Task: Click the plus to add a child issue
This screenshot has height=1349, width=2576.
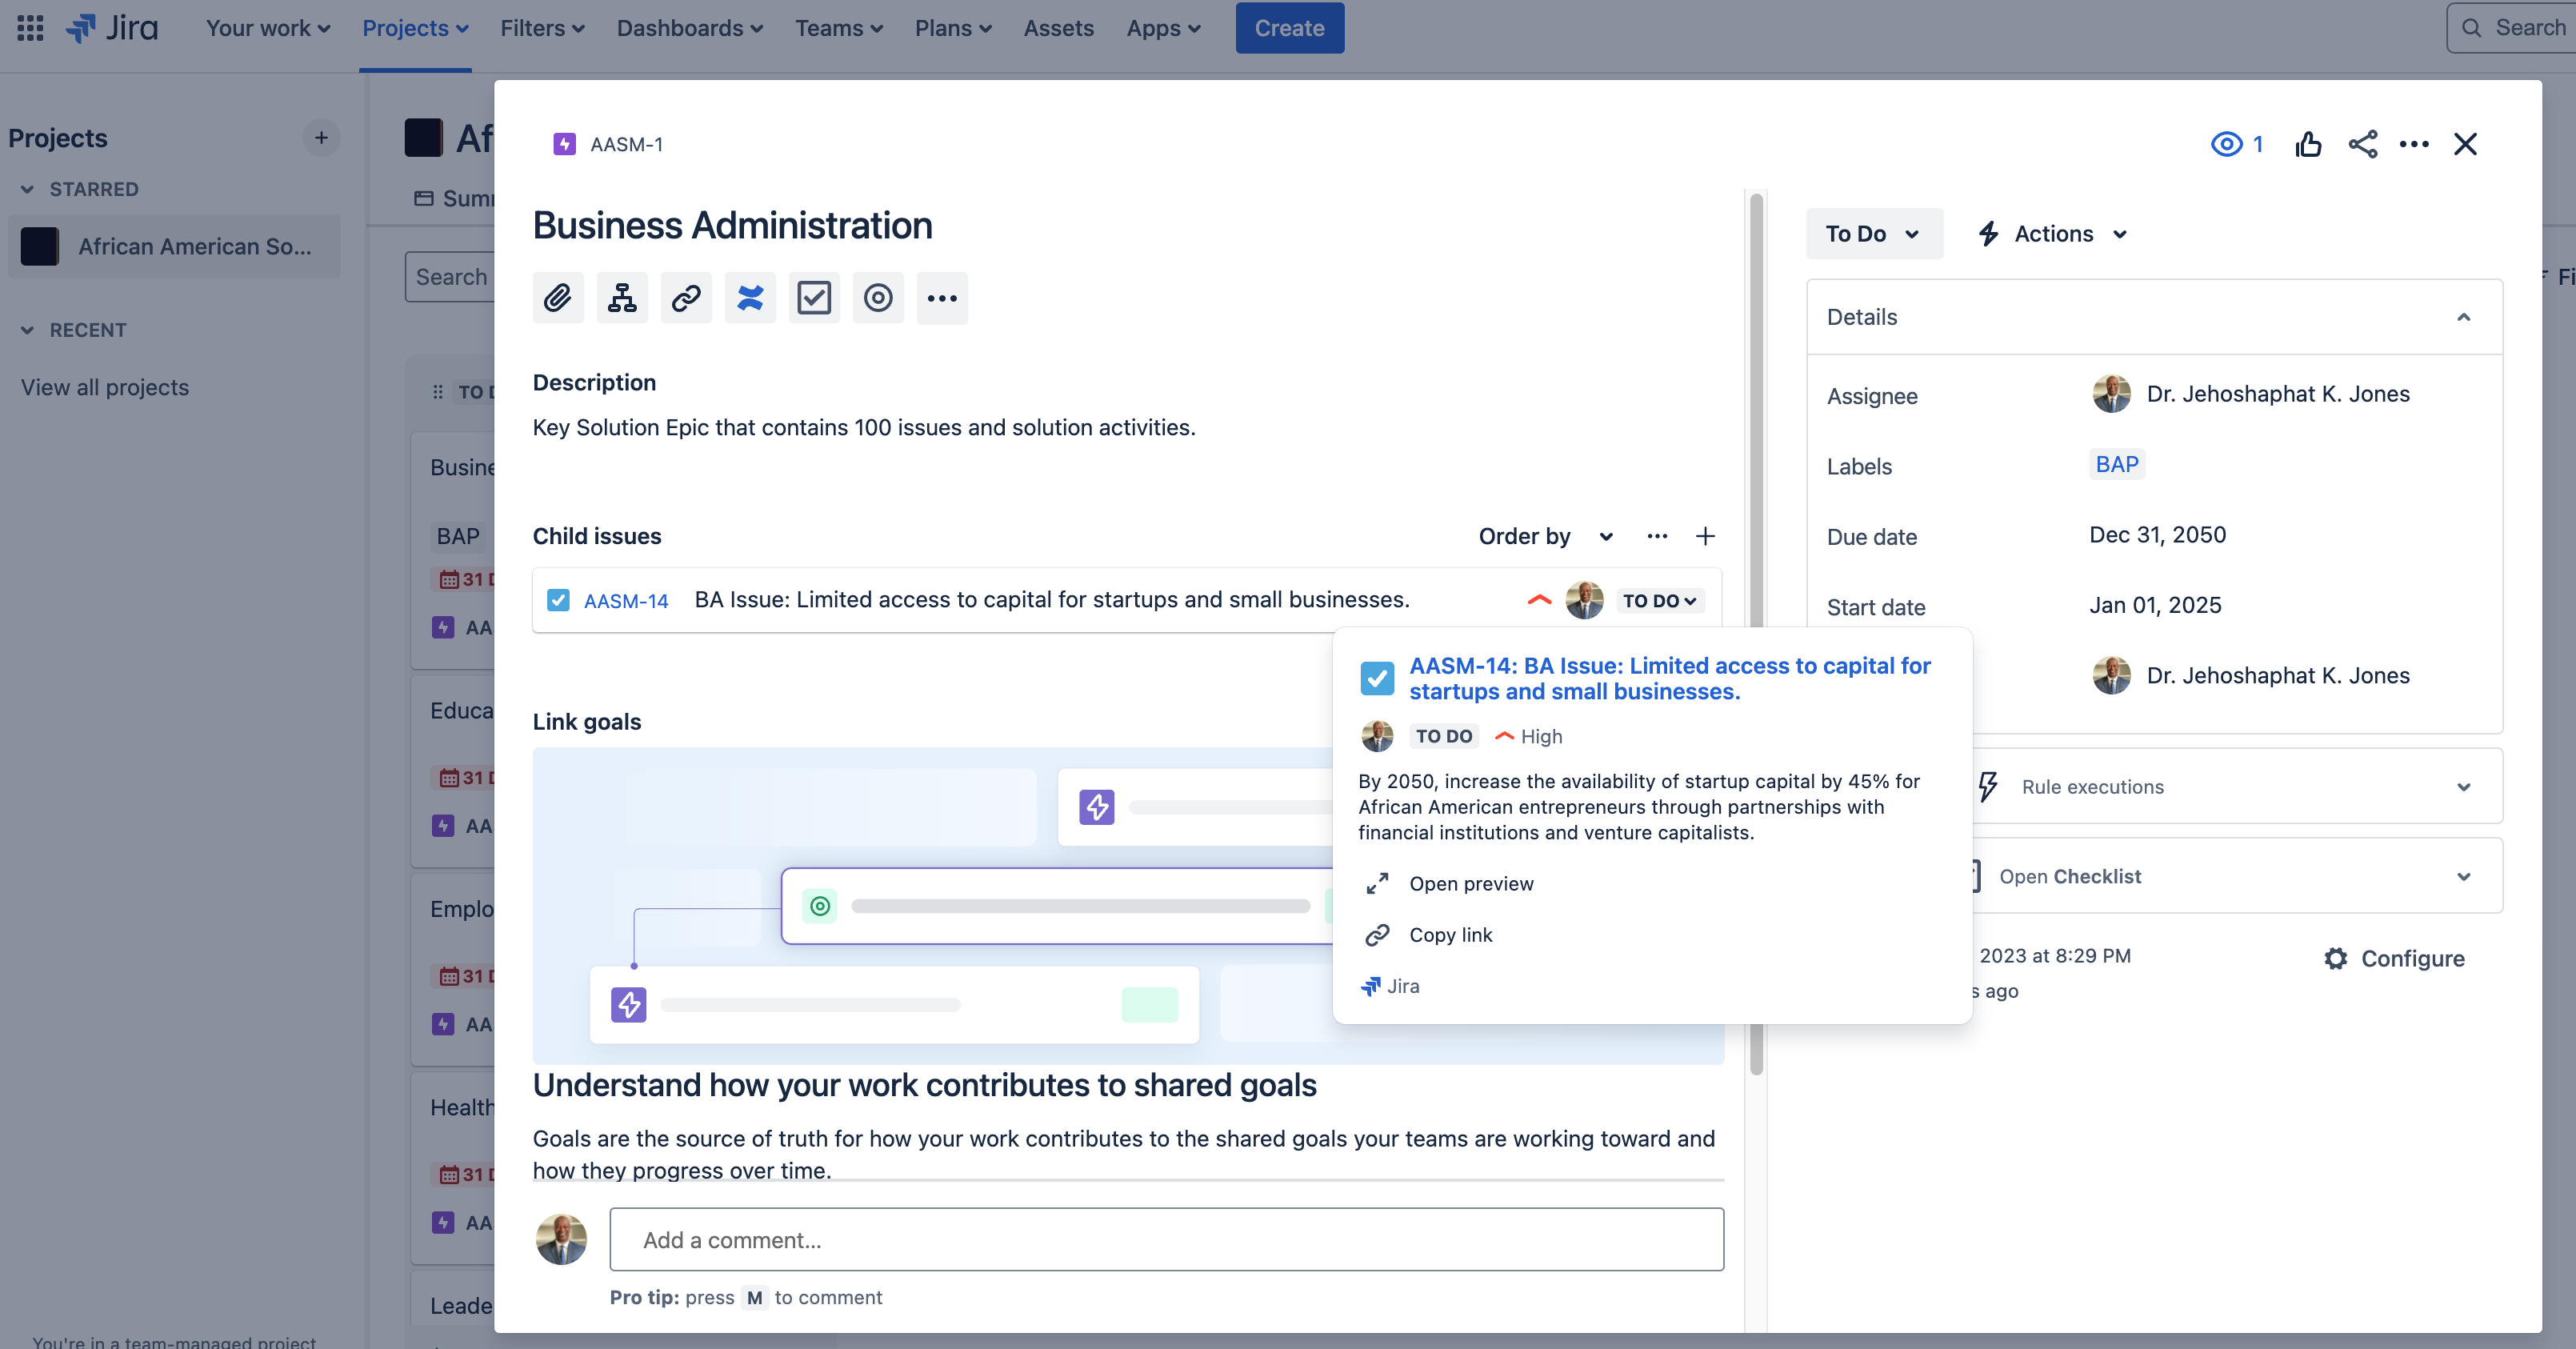Action: [x=1706, y=536]
